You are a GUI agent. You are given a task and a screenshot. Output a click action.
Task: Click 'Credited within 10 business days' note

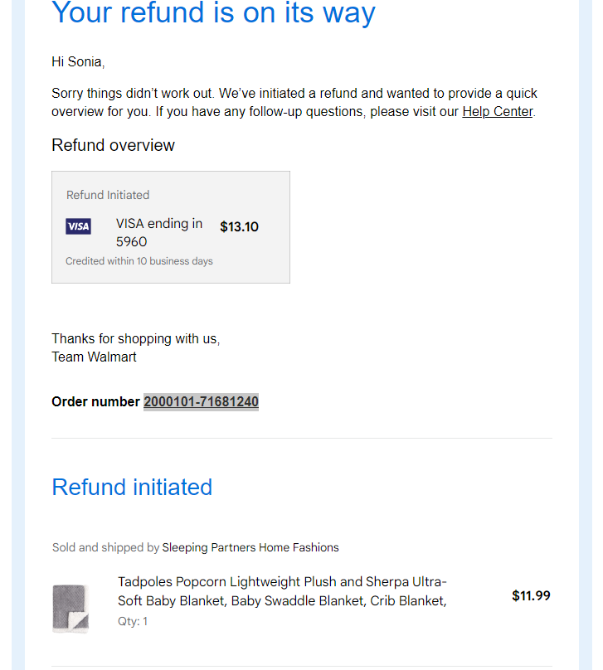(139, 261)
